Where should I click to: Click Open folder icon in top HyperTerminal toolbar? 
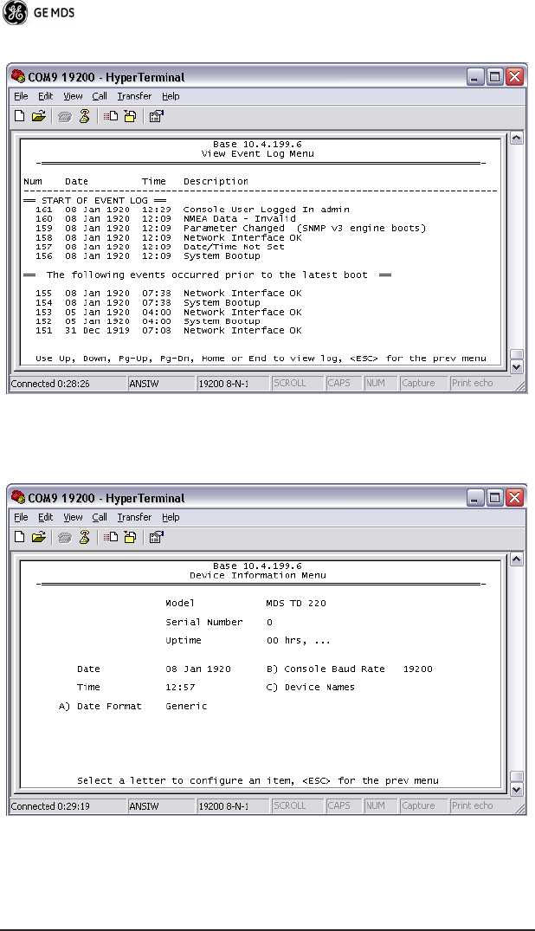(x=39, y=116)
